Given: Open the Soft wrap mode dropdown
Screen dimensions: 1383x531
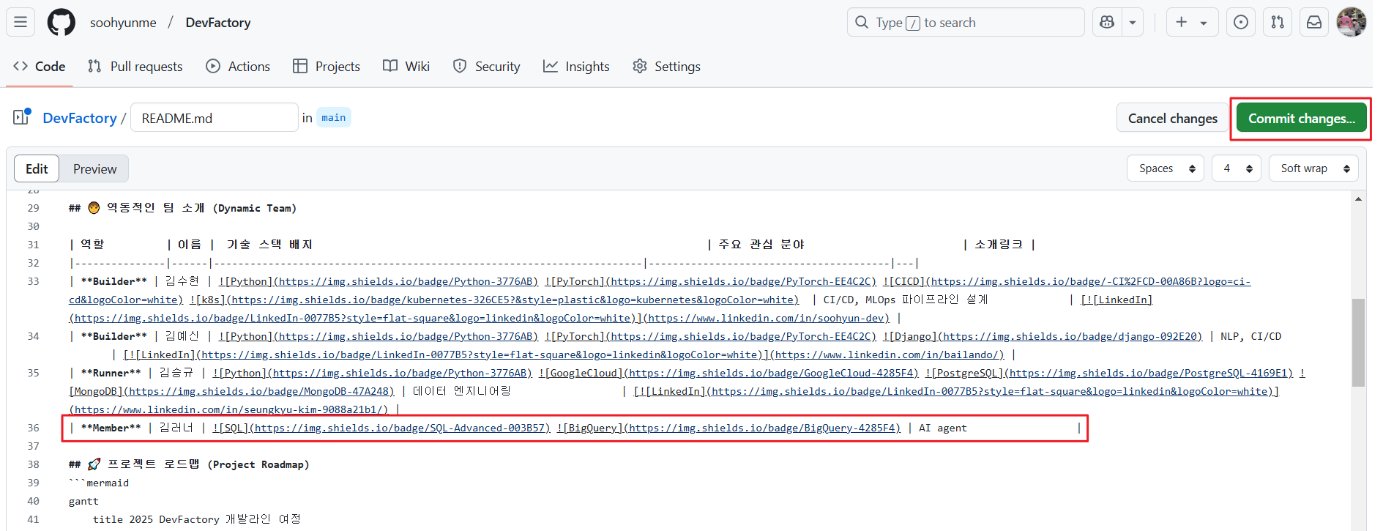Looking at the screenshot, I should (x=1313, y=168).
